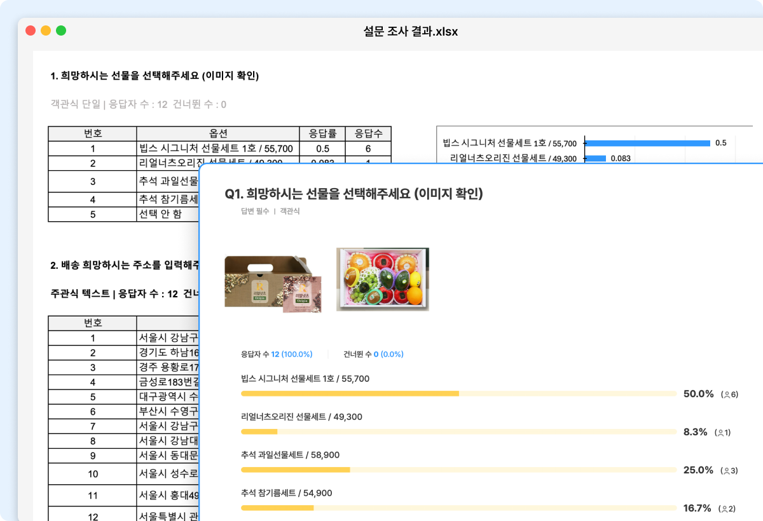Image resolution: width=763 pixels, height=521 pixels.
Task: Click the 50.0% result for 빕스 시그니처 선물세트
Action: 698,394
